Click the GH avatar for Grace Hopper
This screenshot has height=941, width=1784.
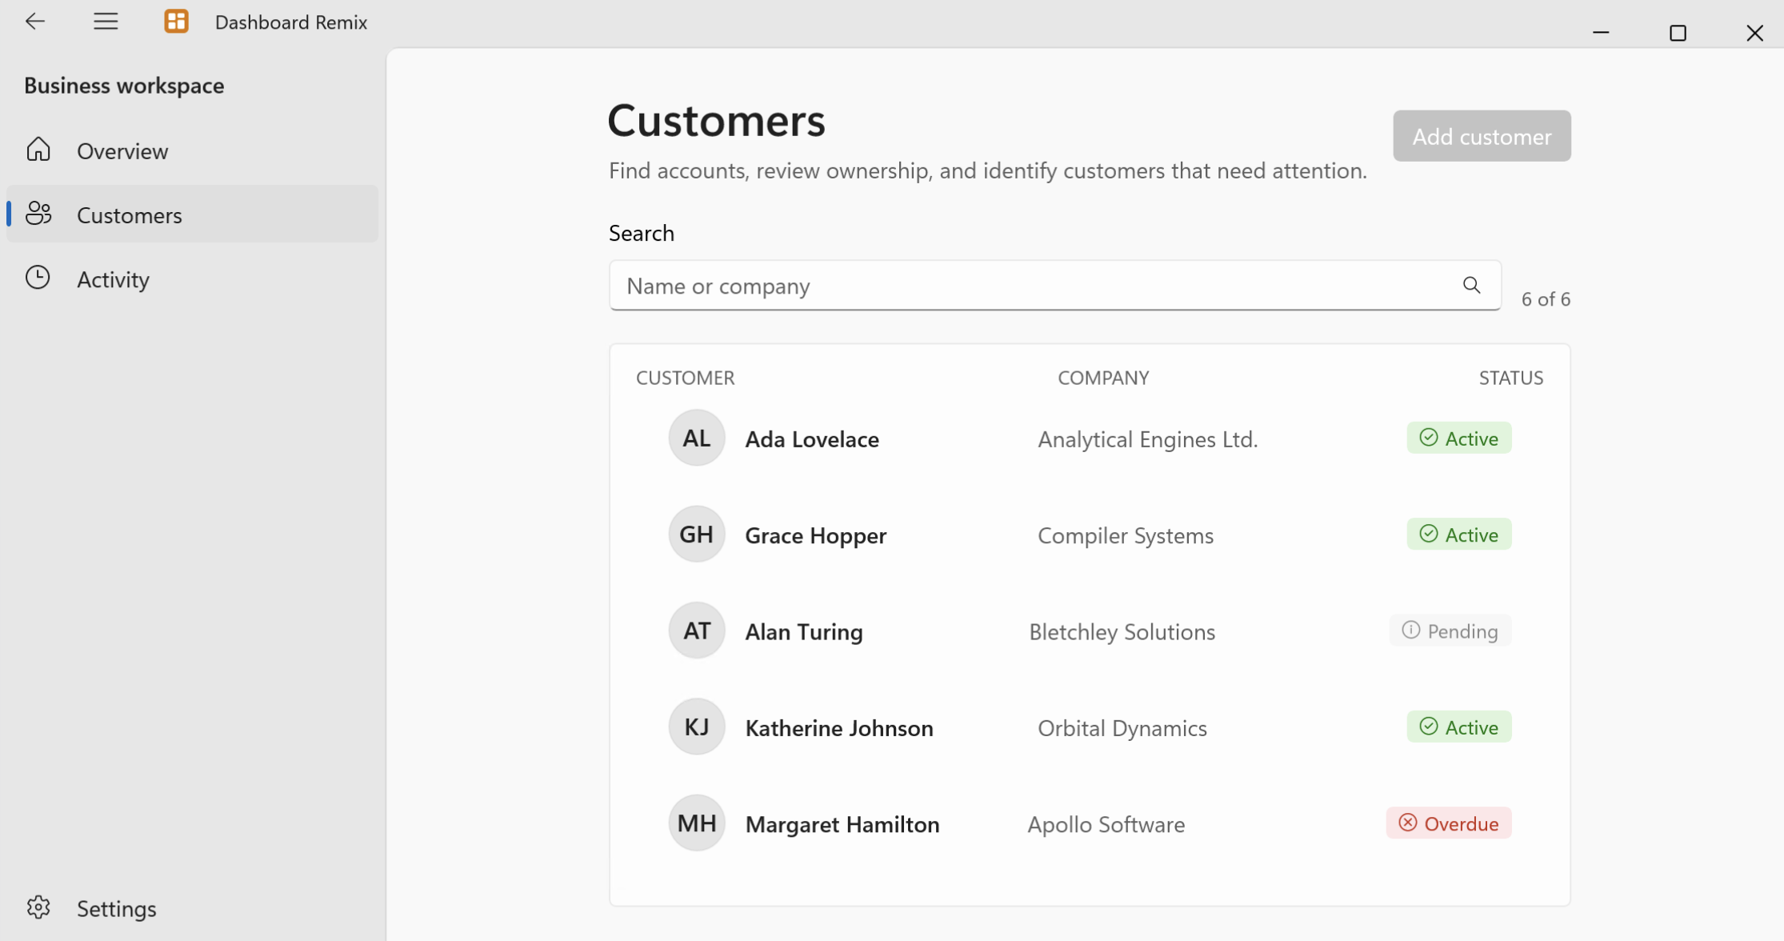[x=697, y=534]
